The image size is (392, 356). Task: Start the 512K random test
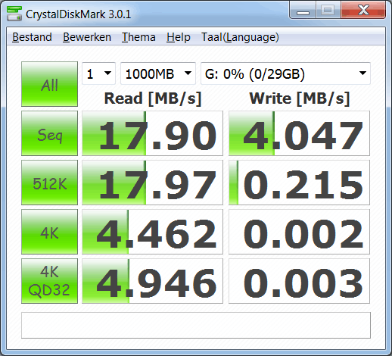[49, 183]
